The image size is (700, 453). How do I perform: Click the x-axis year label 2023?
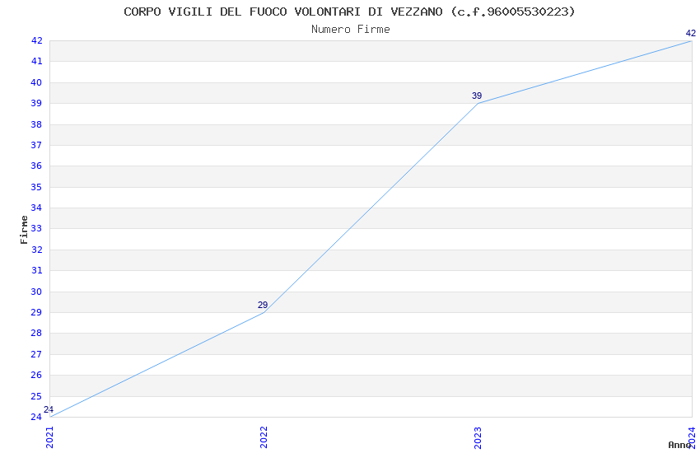click(478, 437)
